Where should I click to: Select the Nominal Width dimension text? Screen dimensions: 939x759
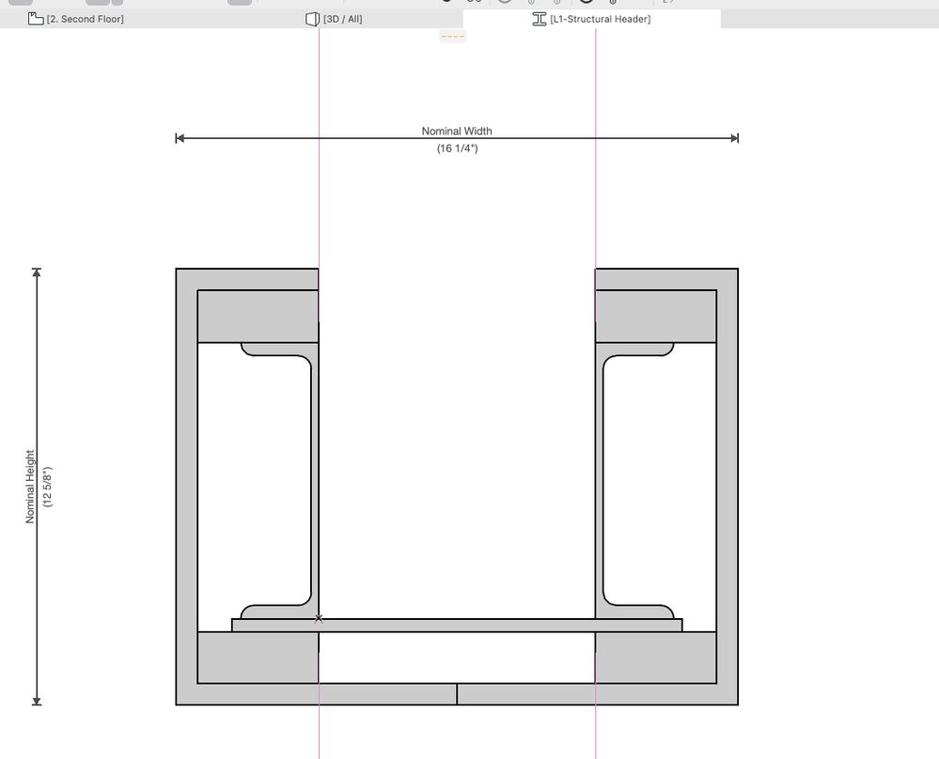(x=457, y=131)
